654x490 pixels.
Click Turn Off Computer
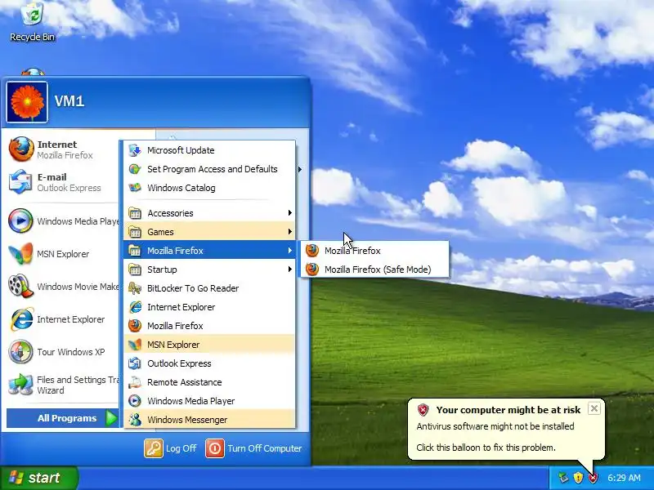pyautogui.click(x=253, y=448)
